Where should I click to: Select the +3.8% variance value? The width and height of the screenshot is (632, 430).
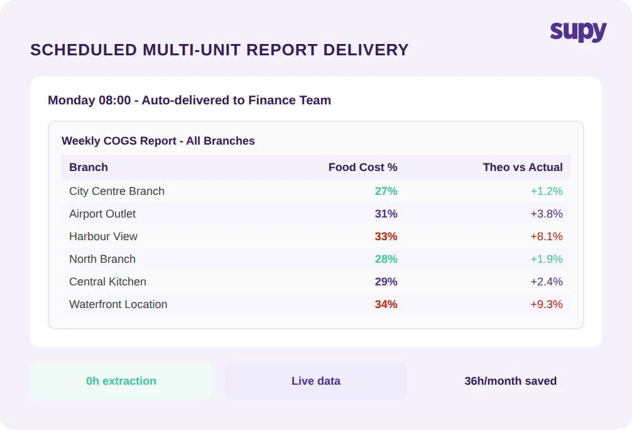click(x=547, y=214)
